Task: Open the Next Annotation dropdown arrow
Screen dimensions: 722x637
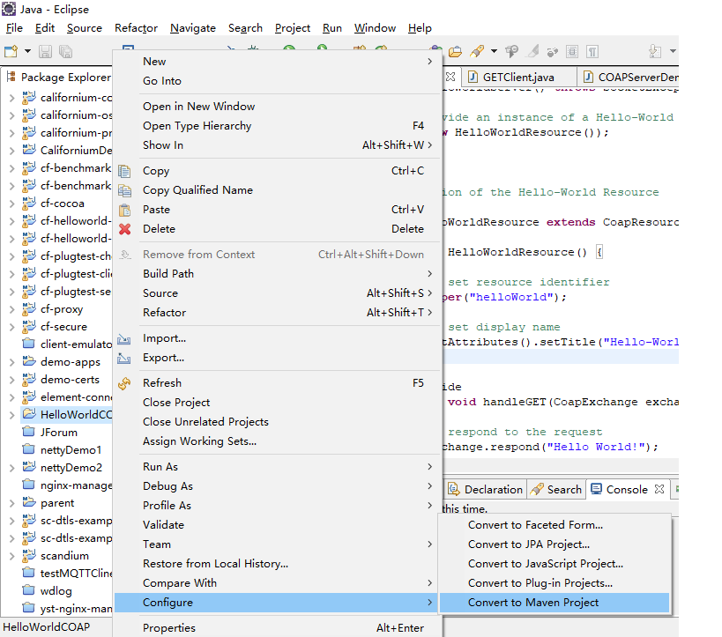Action: [673, 51]
